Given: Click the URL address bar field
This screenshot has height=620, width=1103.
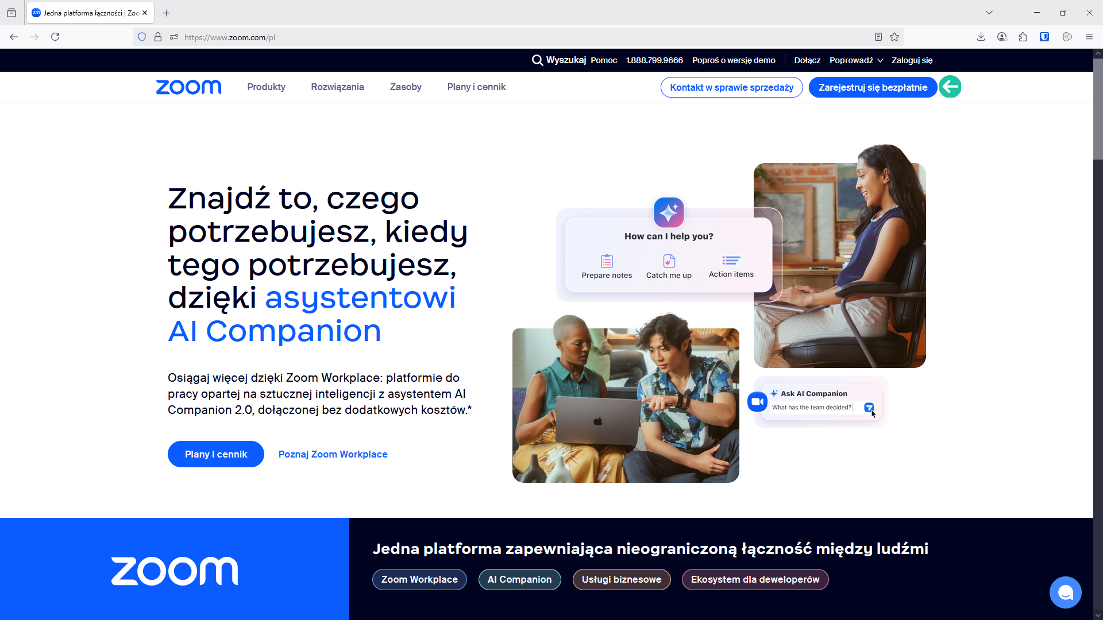Looking at the screenshot, I should pos(517,37).
